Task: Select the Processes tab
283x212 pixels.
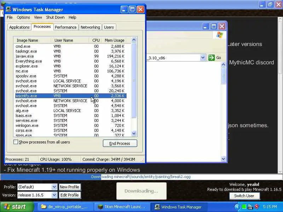Action: click(x=42, y=26)
